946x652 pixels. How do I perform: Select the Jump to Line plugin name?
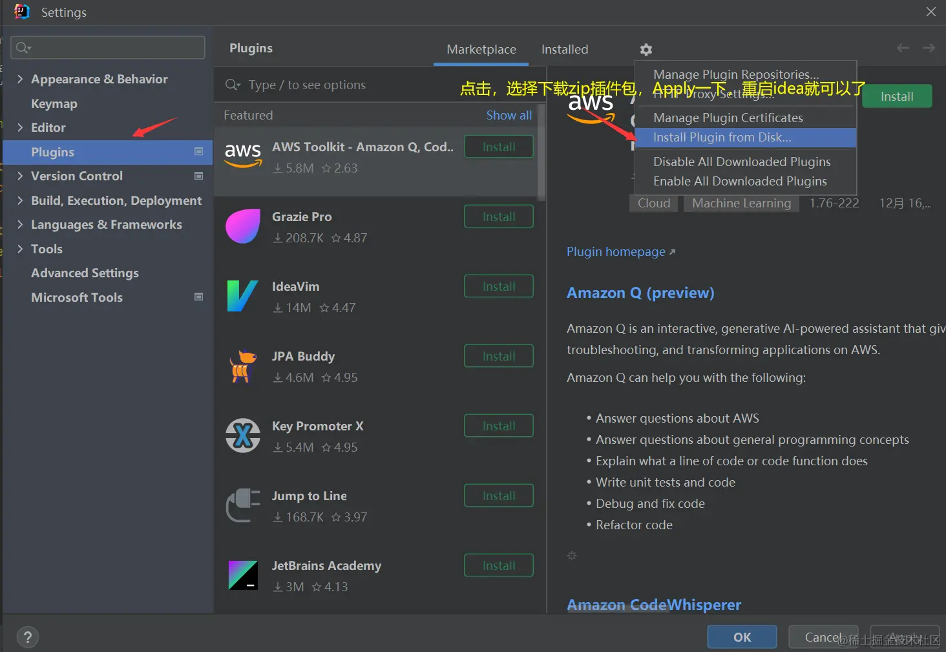(309, 496)
